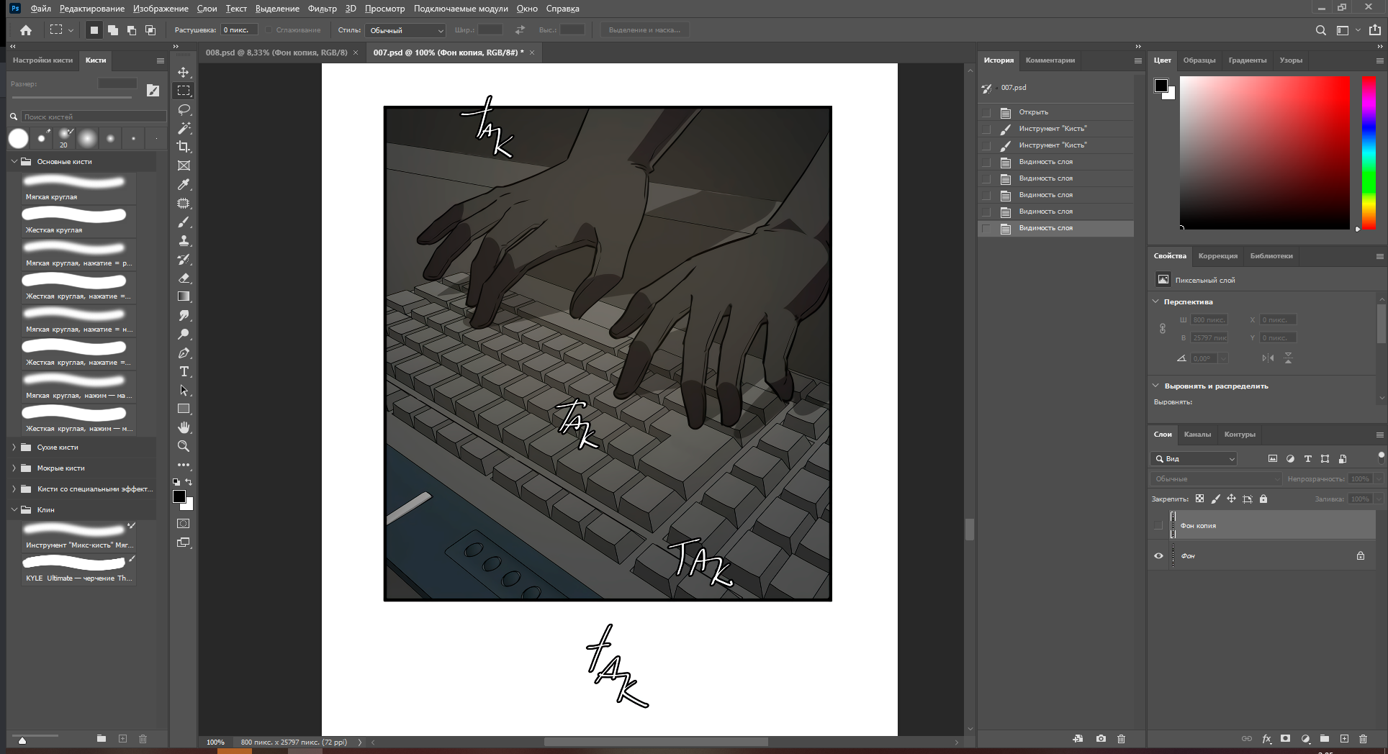The width and height of the screenshot is (1388, 754).
Task: Select the Move tool
Action: pos(184,72)
